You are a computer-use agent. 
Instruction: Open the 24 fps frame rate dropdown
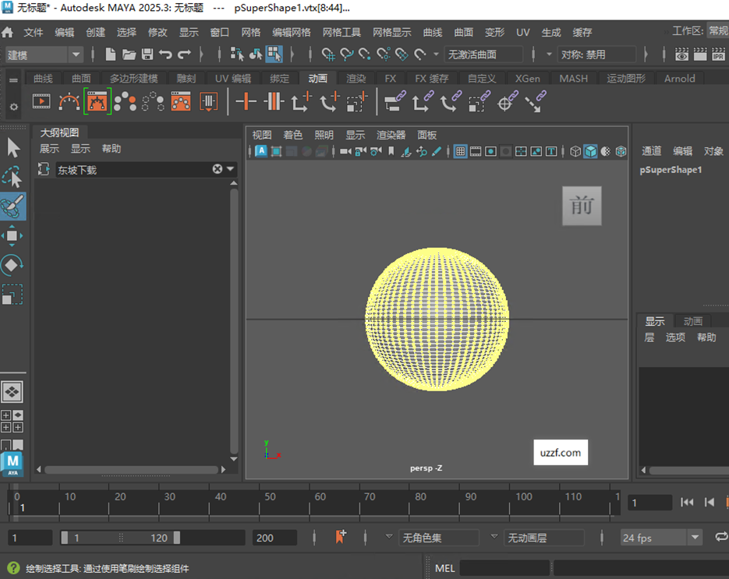coord(660,538)
